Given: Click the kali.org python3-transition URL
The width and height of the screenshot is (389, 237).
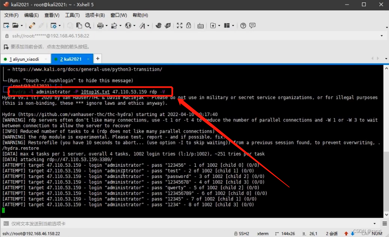Looking at the screenshot, I should [87, 69].
